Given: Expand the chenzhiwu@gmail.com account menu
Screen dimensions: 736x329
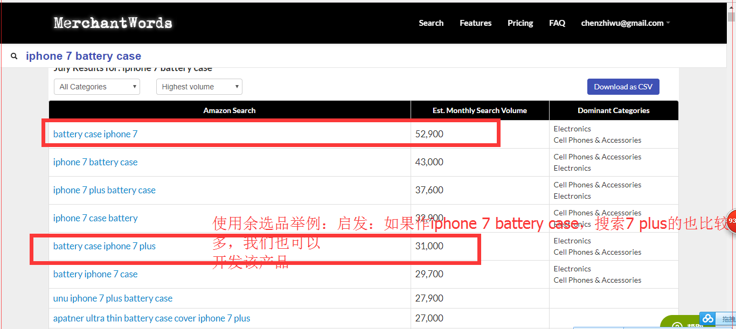Looking at the screenshot, I should tap(626, 23).
